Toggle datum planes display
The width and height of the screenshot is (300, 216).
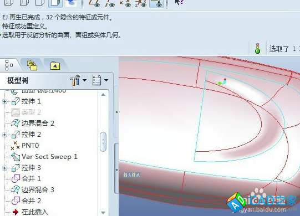click(x=94, y=3)
